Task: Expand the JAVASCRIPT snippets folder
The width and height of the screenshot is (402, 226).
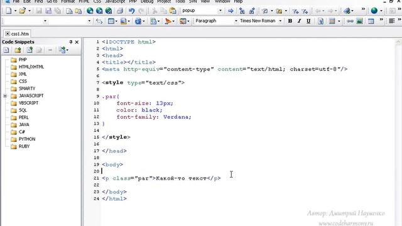Action: (5, 96)
